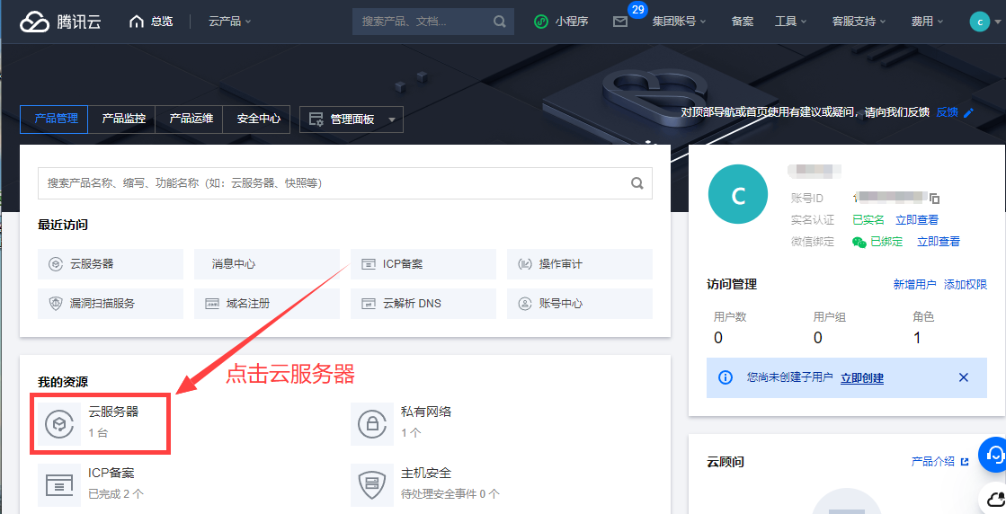Click the 已实名 status text
1006x514 pixels.
(x=868, y=220)
